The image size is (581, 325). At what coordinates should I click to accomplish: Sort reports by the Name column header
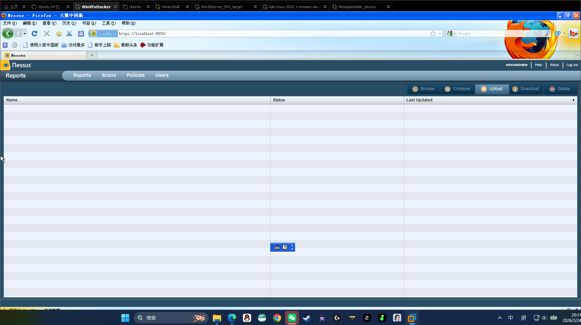coord(137,100)
